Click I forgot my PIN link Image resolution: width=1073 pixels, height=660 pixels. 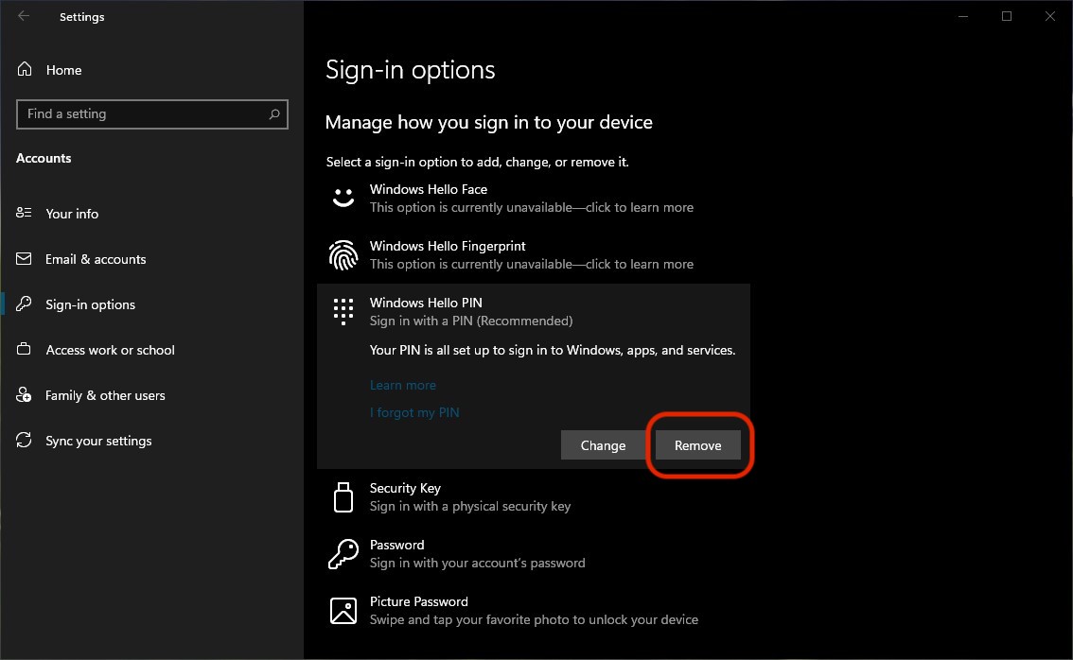414,412
